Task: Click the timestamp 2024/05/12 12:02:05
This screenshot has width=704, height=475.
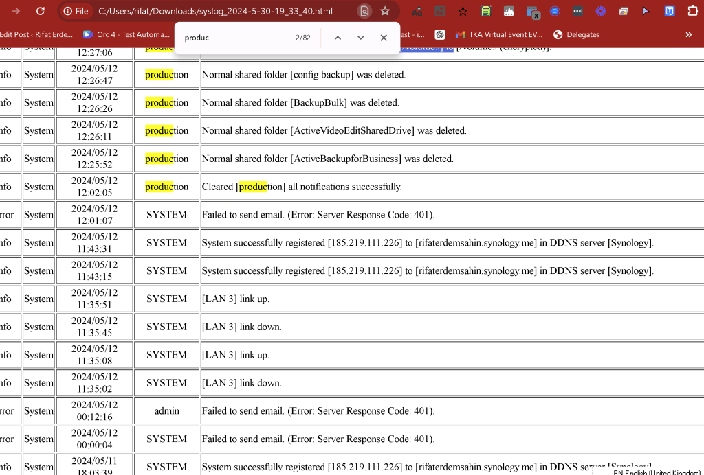Action: click(x=95, y=187)
